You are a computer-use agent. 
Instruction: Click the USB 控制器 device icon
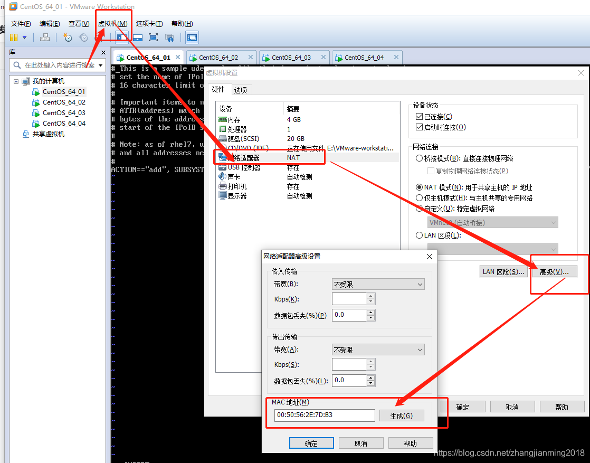pyautogui.click(x=222, y=167)
